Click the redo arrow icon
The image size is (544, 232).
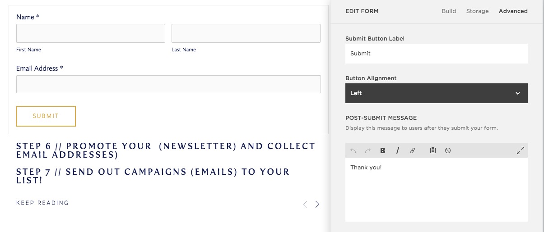point(368,150)
